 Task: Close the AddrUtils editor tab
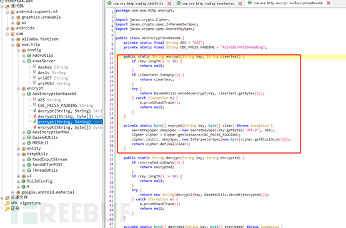tap(169, 3)
